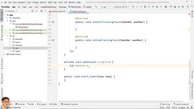The height and width of the screenshot is (109, 194).
Task: Click Select Opened File target icon
Action: (x=32, y=11)
